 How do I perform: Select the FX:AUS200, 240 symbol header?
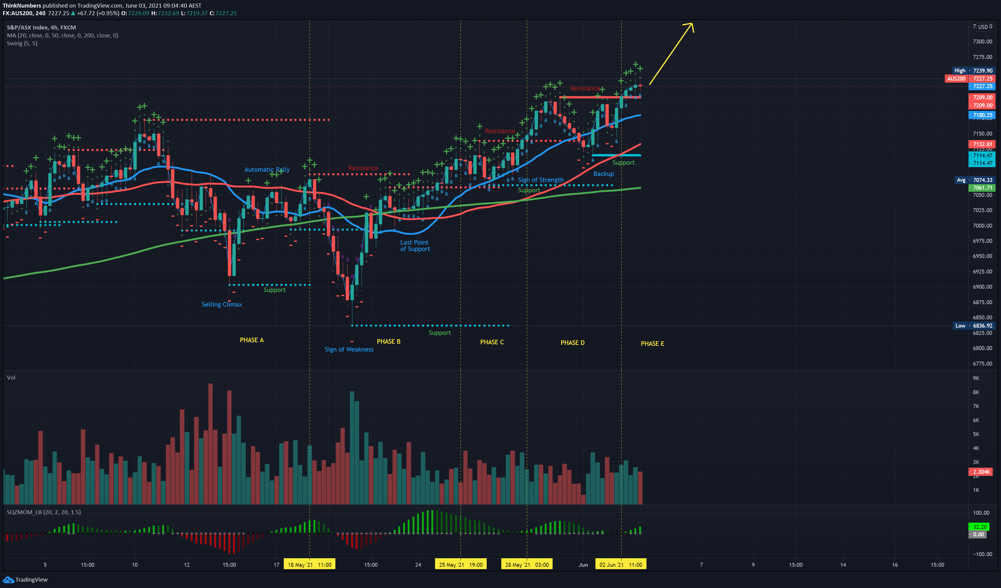tap(24, 13)
